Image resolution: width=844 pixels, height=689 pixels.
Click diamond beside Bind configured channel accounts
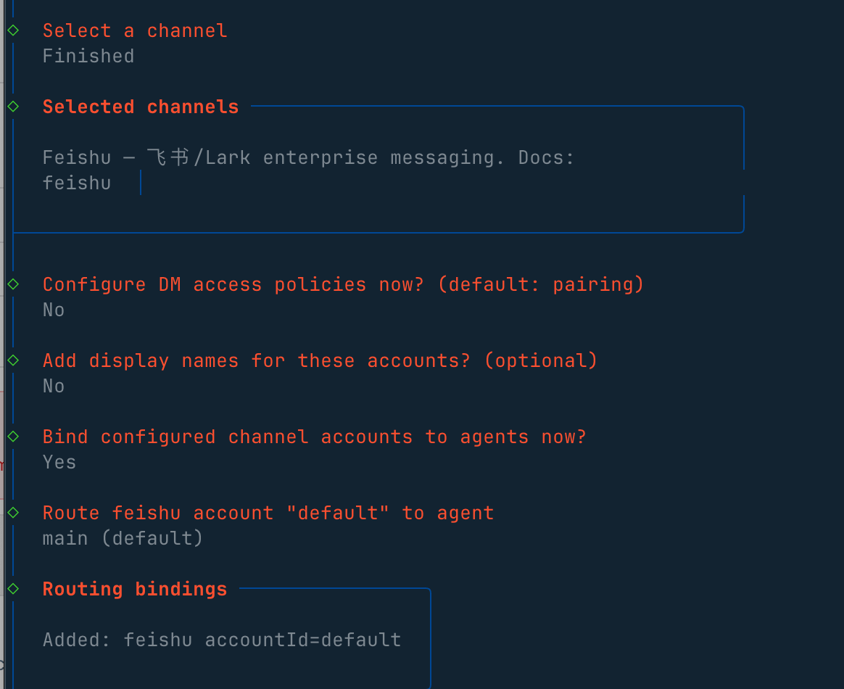coord(13,437)
